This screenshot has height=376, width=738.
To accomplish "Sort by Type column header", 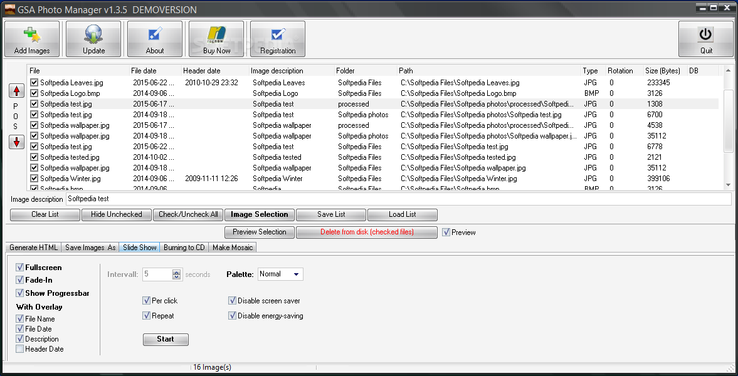I will pos(594,71).
